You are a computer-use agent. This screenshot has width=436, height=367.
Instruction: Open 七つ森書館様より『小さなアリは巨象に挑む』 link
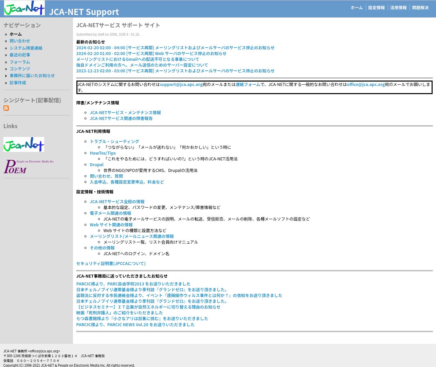[142, 318]
